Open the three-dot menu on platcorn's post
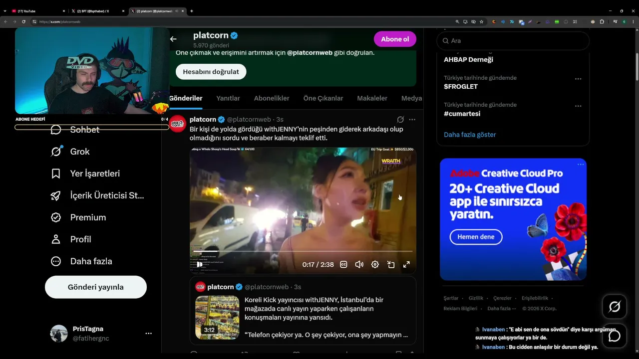The height and width of the screenshot is (359, 639). tap(412, 120)
